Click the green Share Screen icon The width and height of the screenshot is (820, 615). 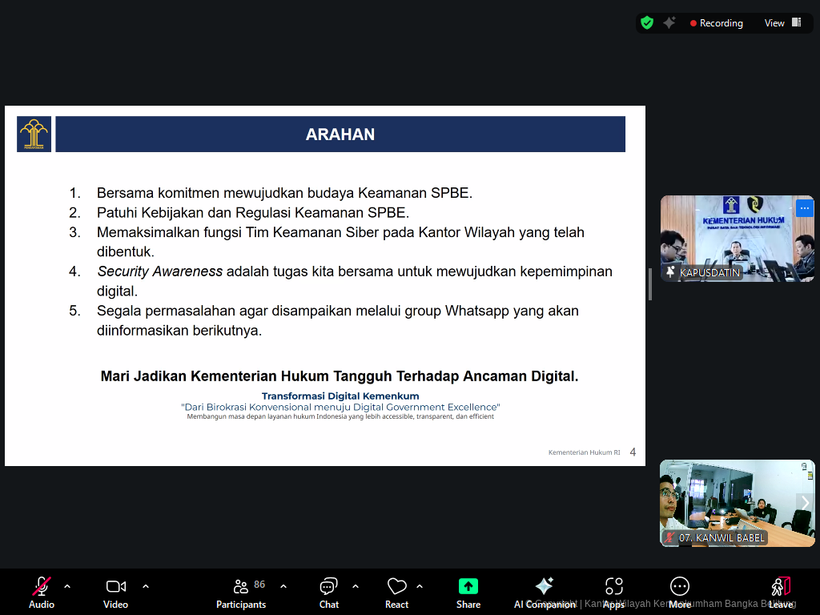pyautogui.click(x=468, y=585)
